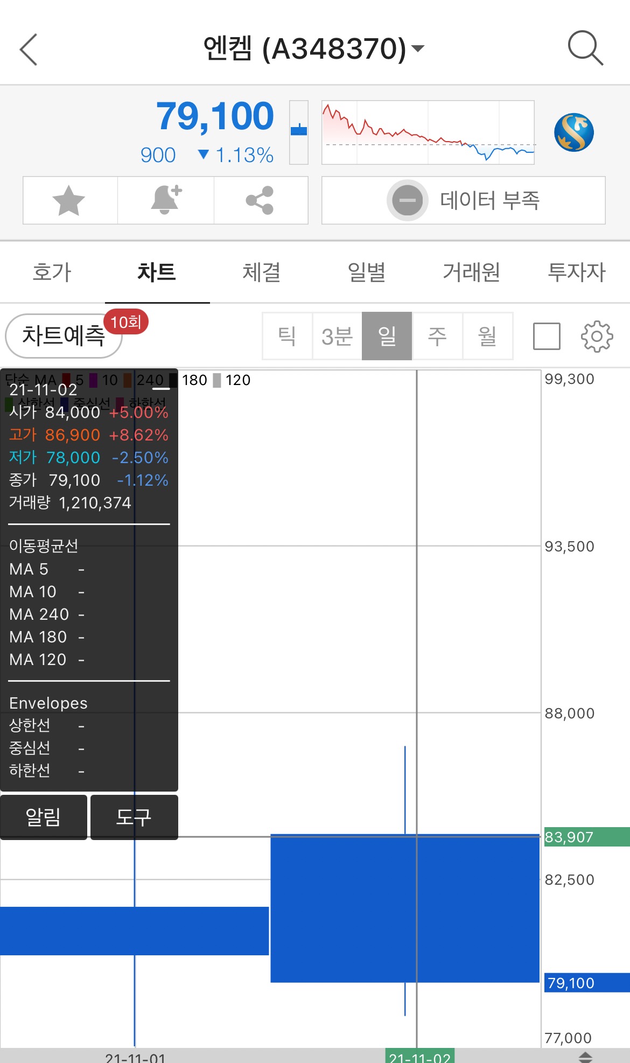Tap the 79,100 current price label
This screenshot has height=1063, width=630.
point(586,983)
